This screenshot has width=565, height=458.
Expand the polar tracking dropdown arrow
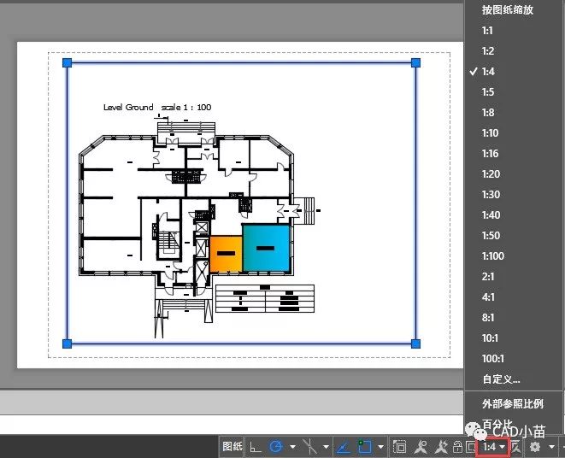coord(292,446)
